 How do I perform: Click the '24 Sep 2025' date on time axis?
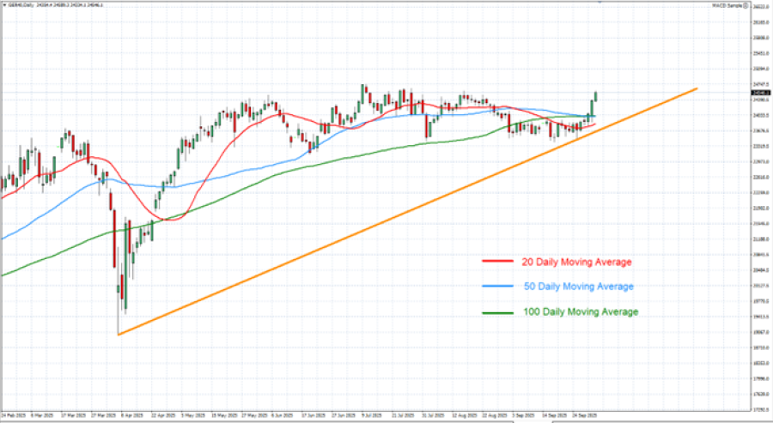click(x=584, y=414)
